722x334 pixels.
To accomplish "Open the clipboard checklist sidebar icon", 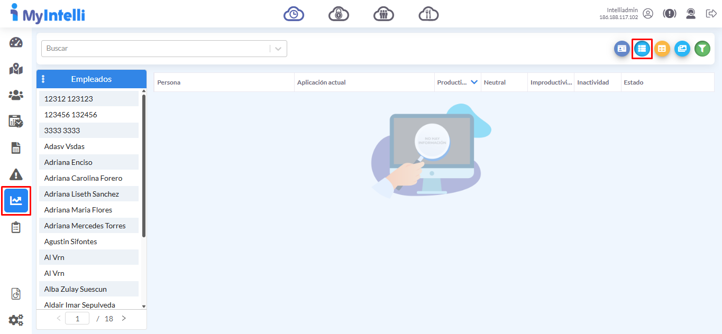I will pyautogui.click(x=16, y=227).
